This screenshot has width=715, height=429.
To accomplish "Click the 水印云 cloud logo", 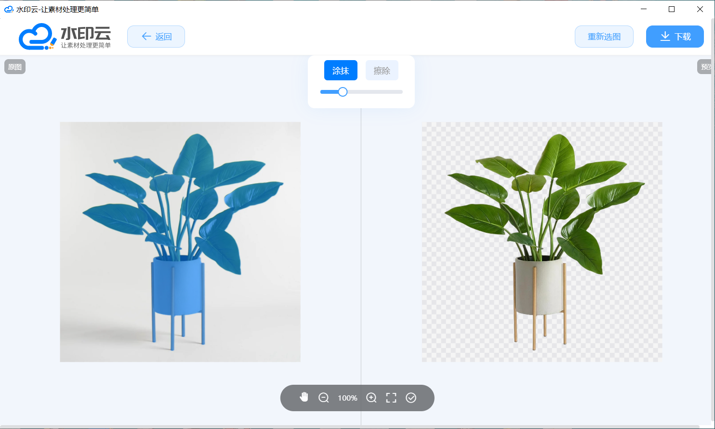I will pyautogui.click(x=35, y=37).
